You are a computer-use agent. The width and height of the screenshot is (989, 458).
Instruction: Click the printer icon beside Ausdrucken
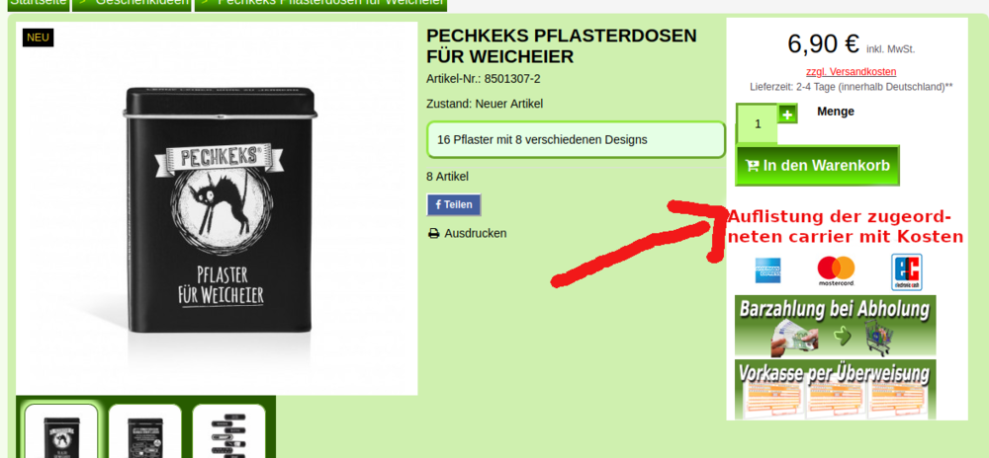(433, 233)
